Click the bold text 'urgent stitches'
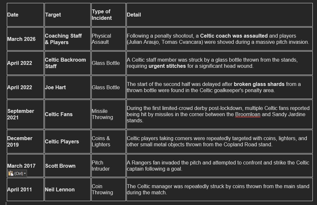317x205 pixels. coord(167,66)
